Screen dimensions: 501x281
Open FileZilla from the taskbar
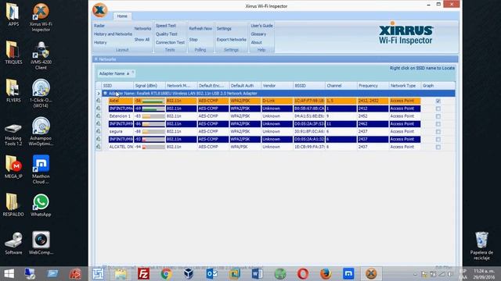pyautogui.click(x=143, y=274)
